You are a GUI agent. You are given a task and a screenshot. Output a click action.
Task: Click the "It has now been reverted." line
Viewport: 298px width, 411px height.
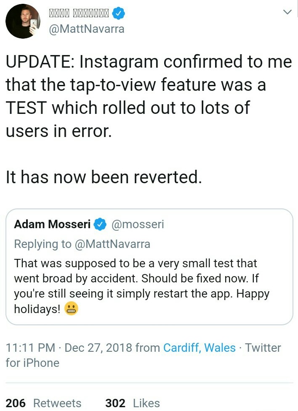tap(104, 177)
